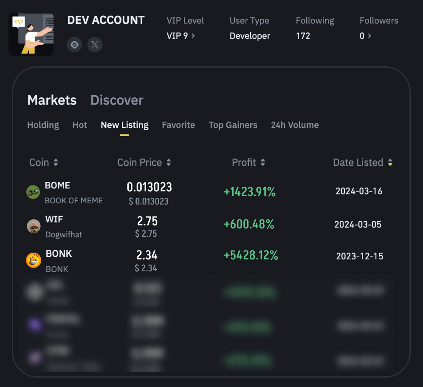Click the DEV ACCOUNT profile avatar

[31, 34]
